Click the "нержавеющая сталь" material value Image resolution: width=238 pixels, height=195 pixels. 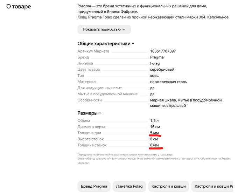click(168, 82)
